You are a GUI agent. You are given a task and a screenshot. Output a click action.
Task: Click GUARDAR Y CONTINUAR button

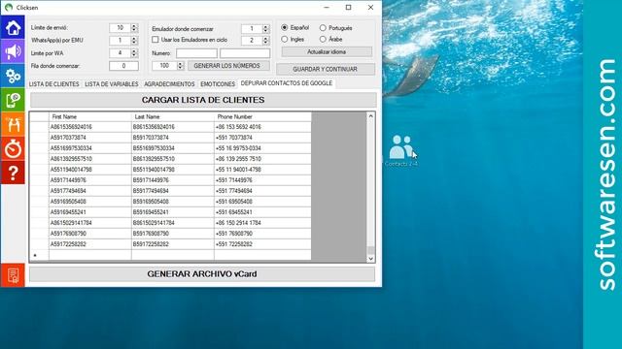coord(326,69)
